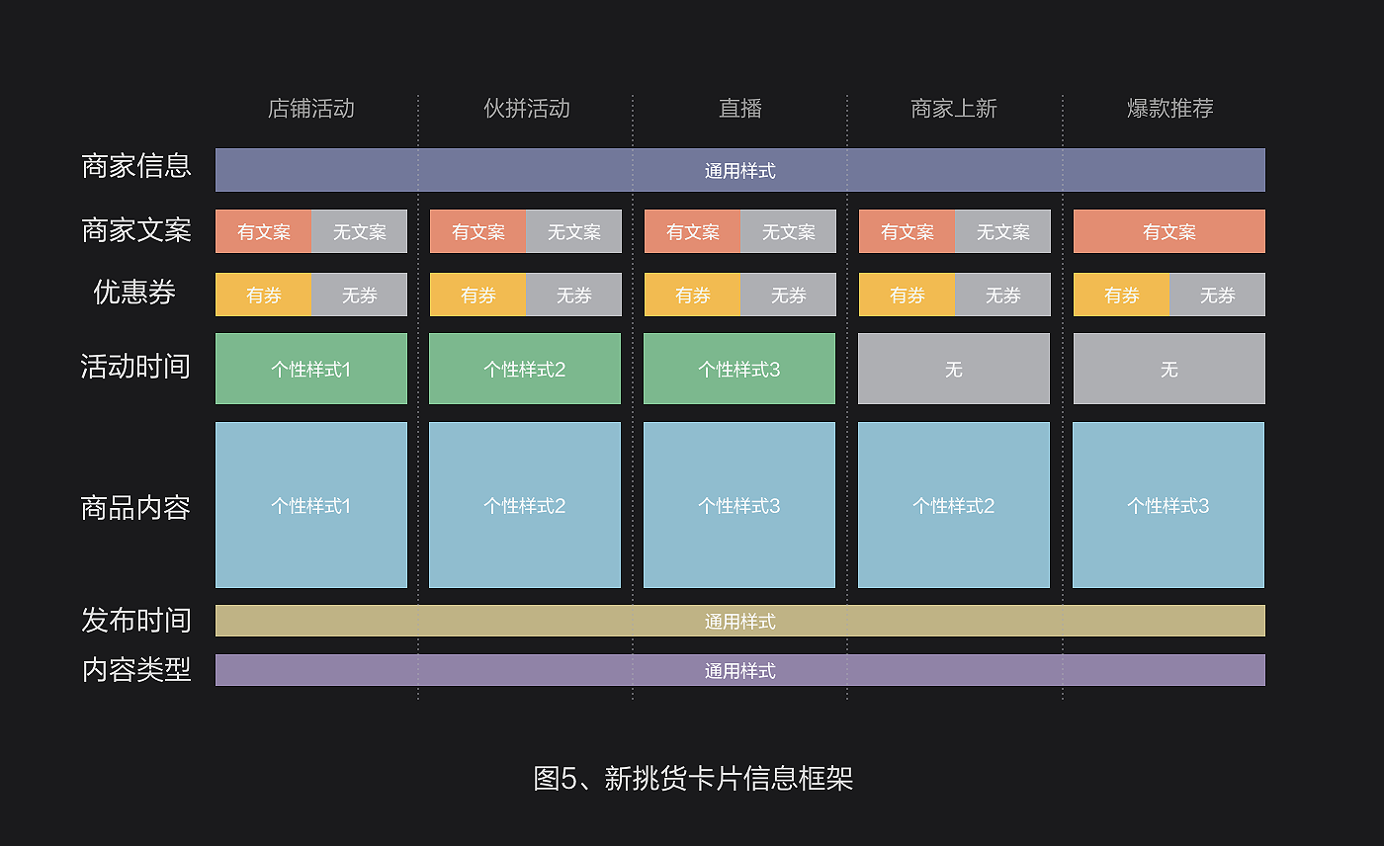This screenshot has height=846, width=1384.
Task: Select the 活动时间 row label
Action: click(135, 367)
